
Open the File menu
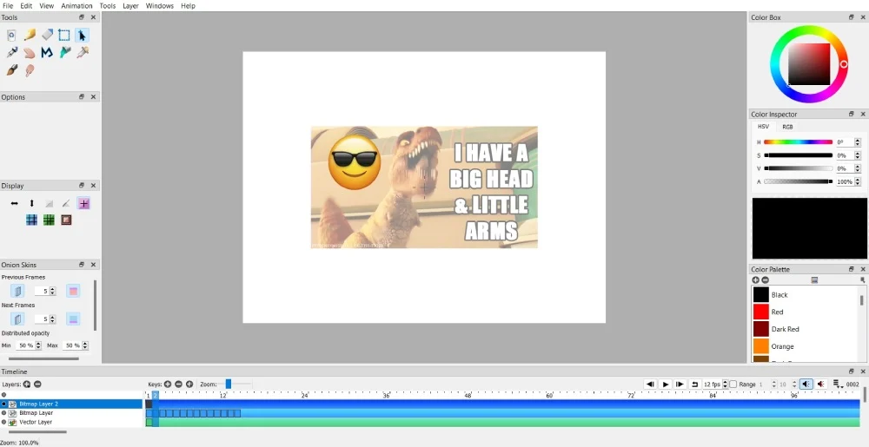coord(8,5)
